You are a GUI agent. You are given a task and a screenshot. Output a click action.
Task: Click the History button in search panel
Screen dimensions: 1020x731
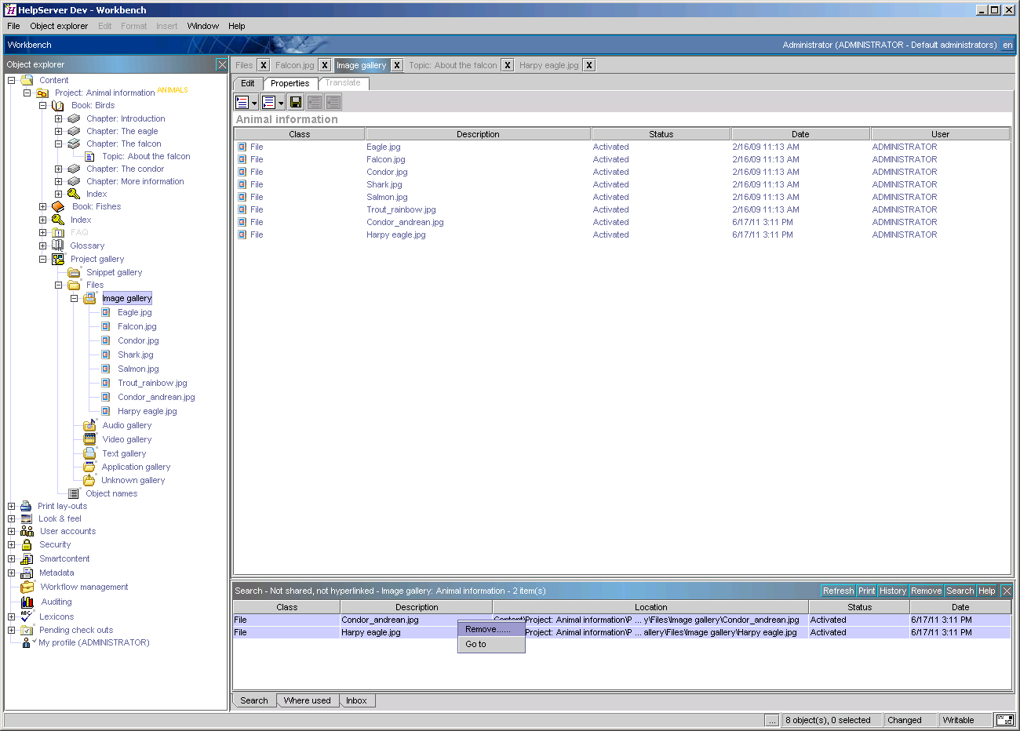[893, 591]
